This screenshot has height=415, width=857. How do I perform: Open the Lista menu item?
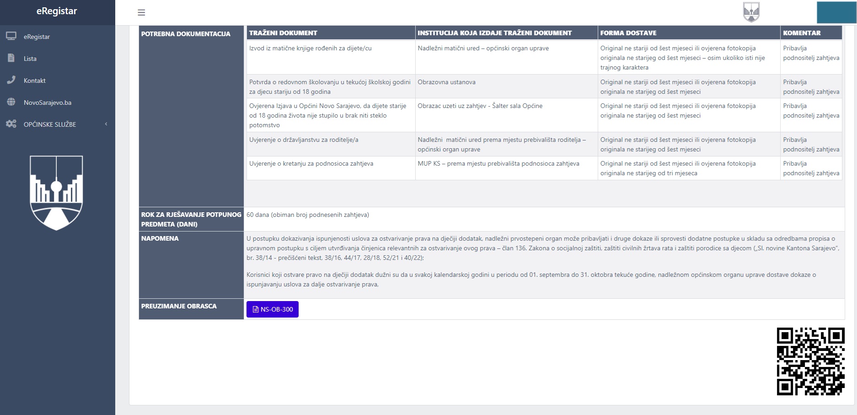(x=30, y=59)
